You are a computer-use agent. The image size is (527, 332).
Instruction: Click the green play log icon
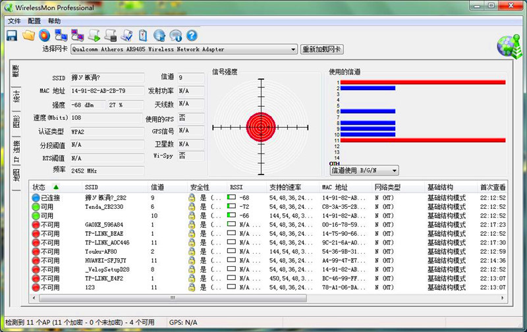click(94, 36)
